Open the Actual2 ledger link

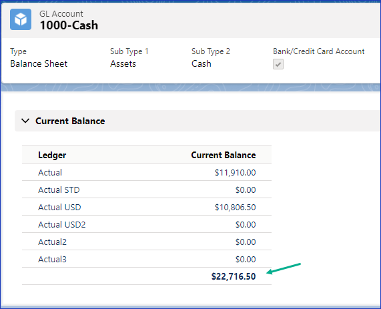point(52,242)
